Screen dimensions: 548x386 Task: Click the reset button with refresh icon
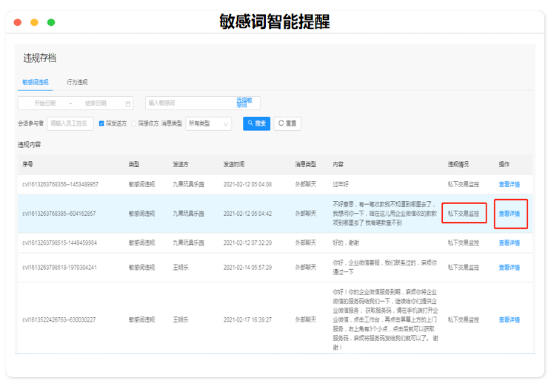[287, 123]
